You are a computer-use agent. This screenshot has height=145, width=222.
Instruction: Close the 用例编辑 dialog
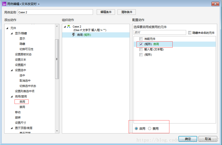tap(215, 4)
